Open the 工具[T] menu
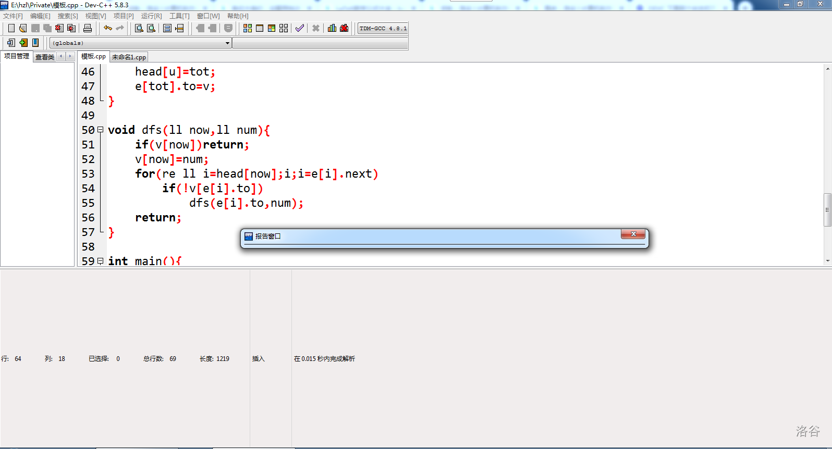The height and width of the screenshot is (449, 832). tap(179, 16)
